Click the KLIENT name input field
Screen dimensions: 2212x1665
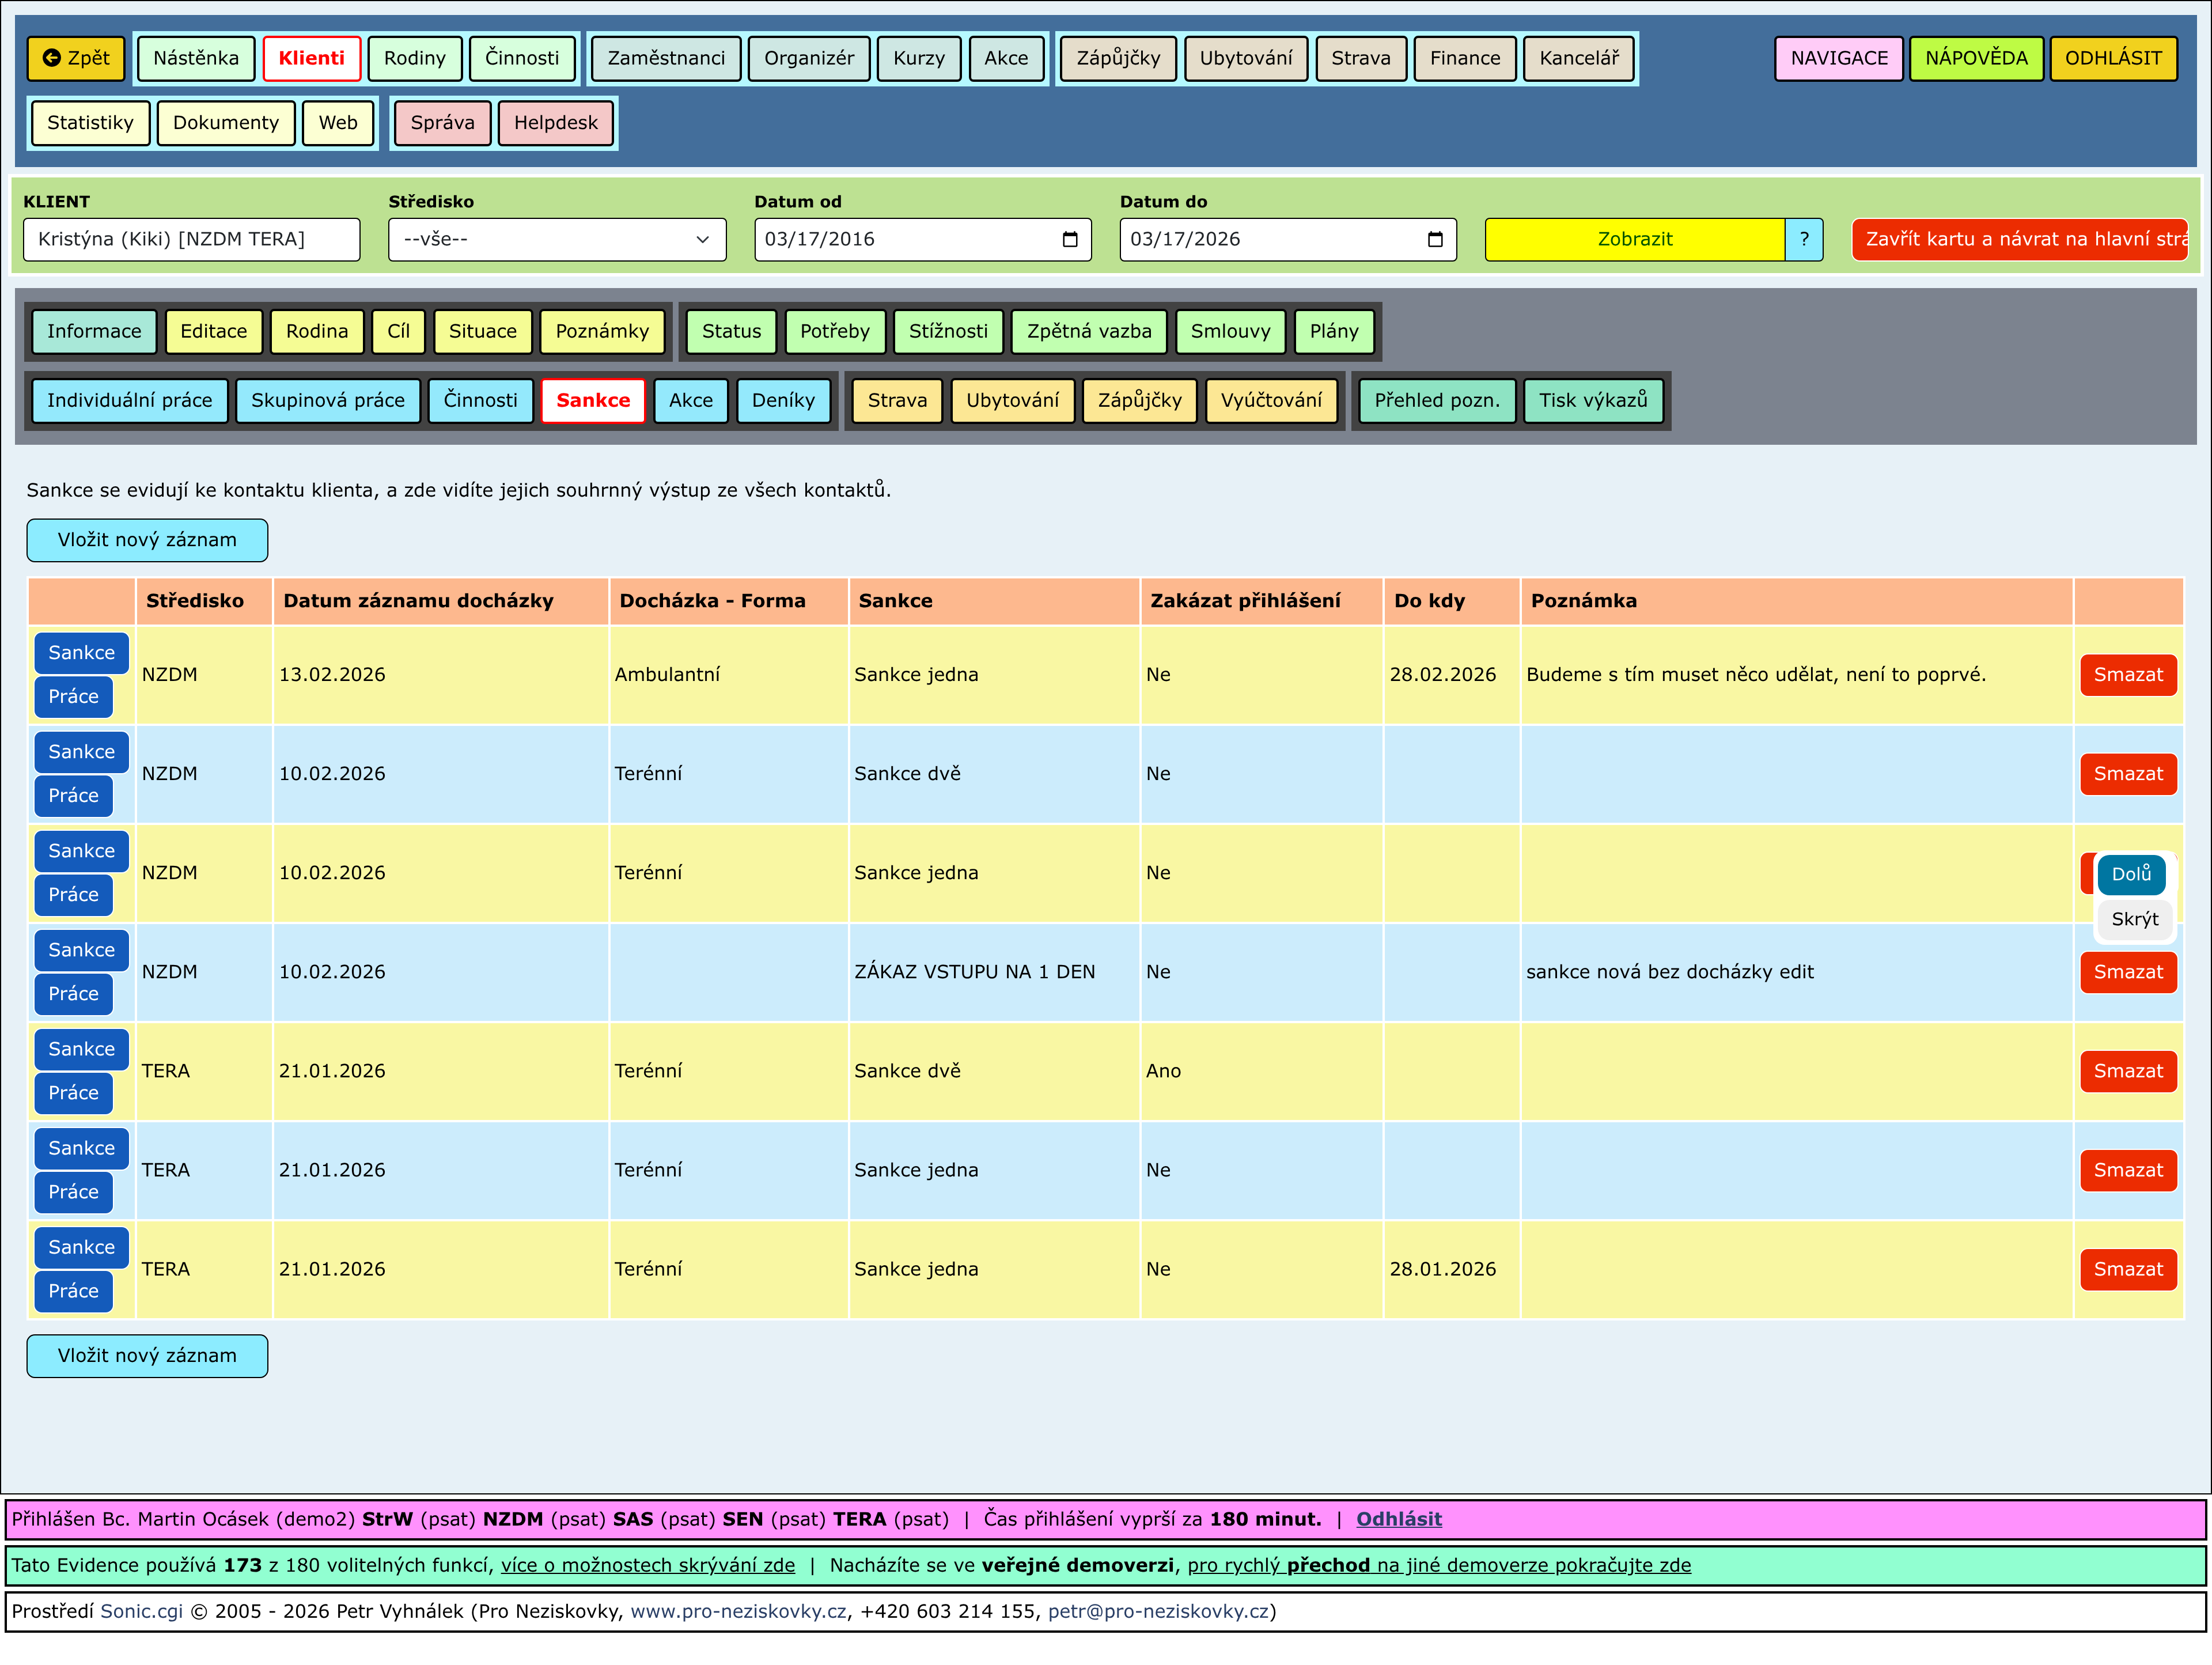191,239
